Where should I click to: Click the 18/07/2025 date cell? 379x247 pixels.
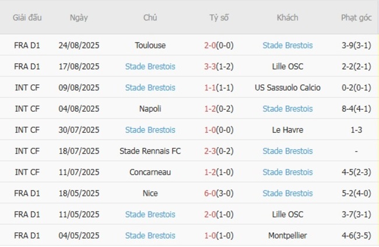tap(79, 151)
